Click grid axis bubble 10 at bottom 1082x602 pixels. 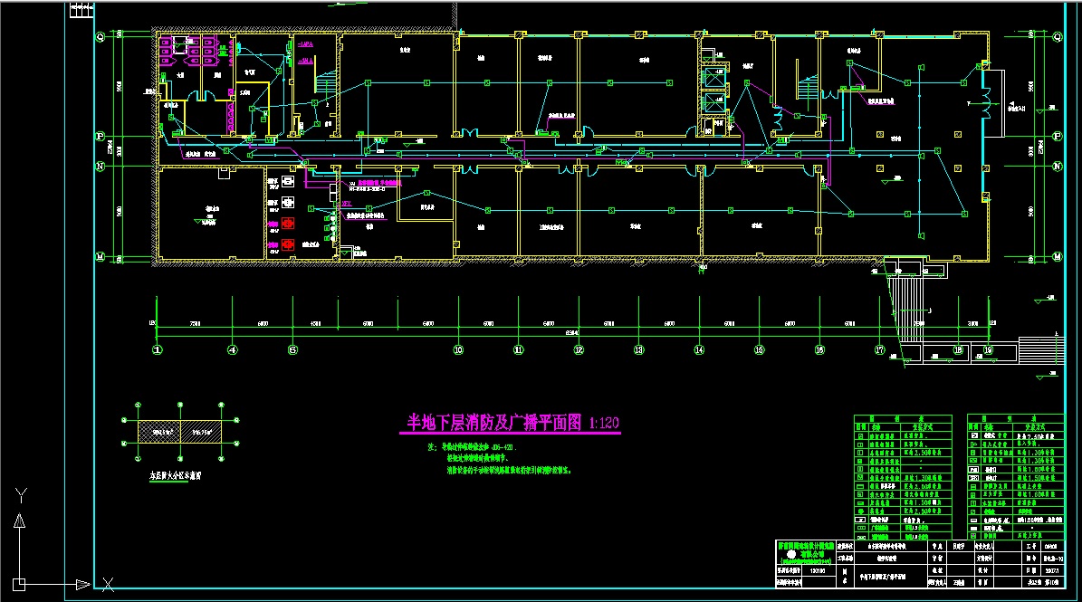458,349
